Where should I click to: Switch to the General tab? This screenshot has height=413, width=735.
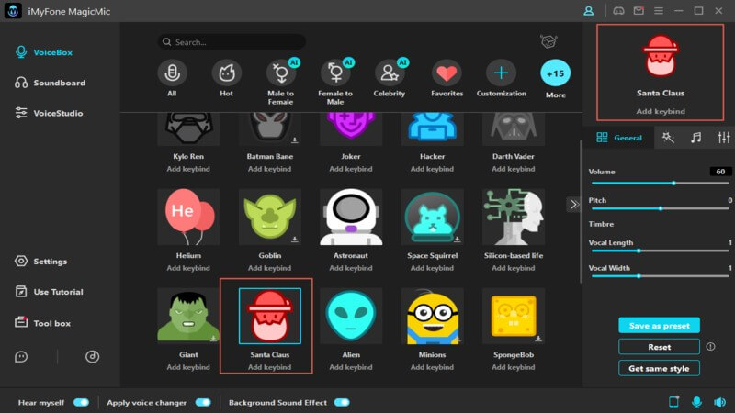tap(618, 138)
